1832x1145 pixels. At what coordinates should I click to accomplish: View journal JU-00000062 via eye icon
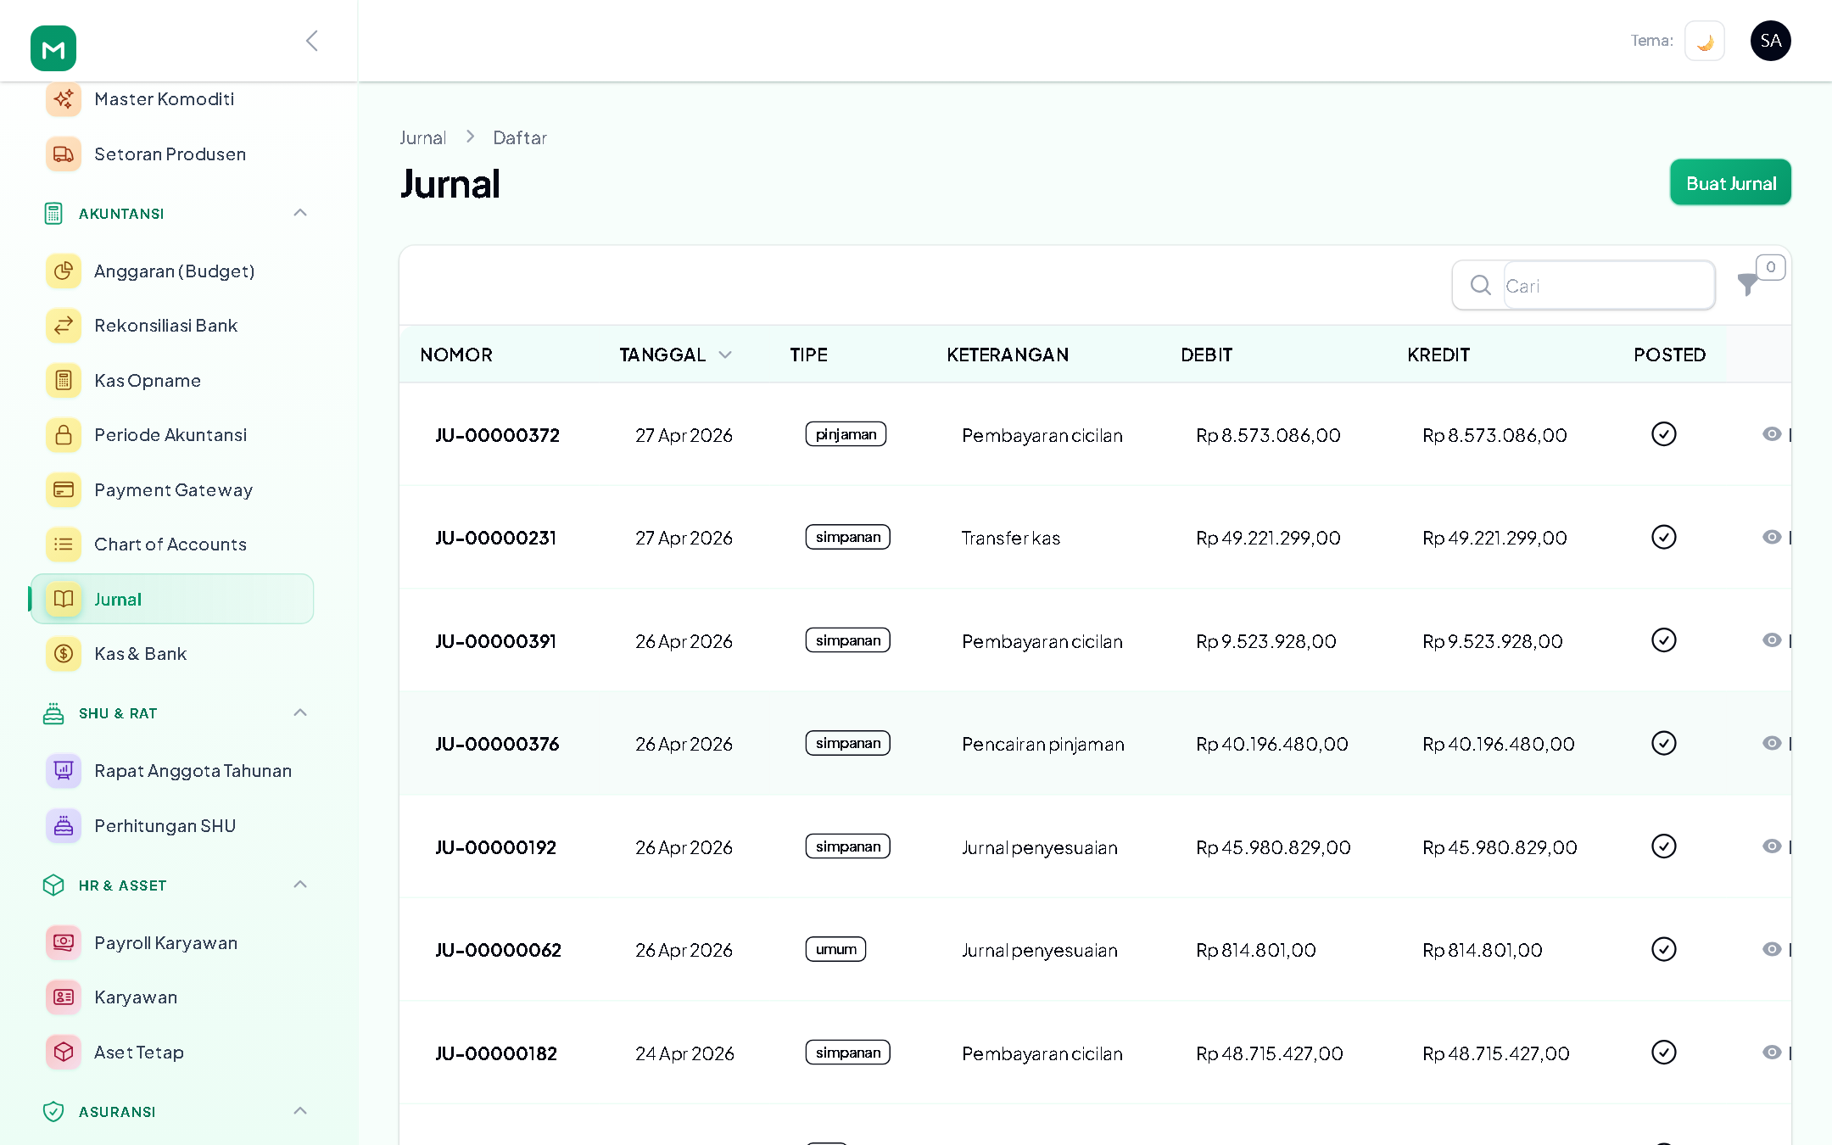click(x=1772, y=949)
